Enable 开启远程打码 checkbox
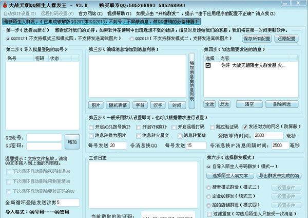The height and width of the screenshot is (218, 308). point(174,128)
